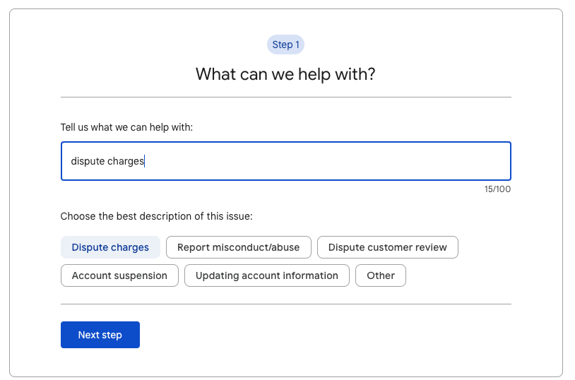Pick the Dispute customer review chip
The image size is (575, 380).
click(x=387, y=247)
